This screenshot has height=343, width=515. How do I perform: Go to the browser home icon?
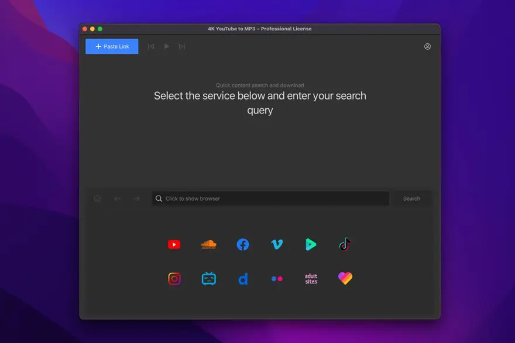pyautogui.click(x=97, y=198)
